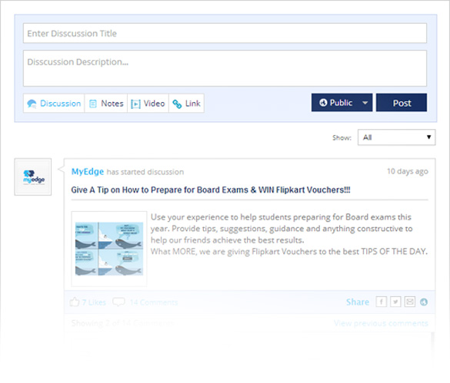Open the MyEdge profile link
The image size is (450, 383).
[88, 171]
